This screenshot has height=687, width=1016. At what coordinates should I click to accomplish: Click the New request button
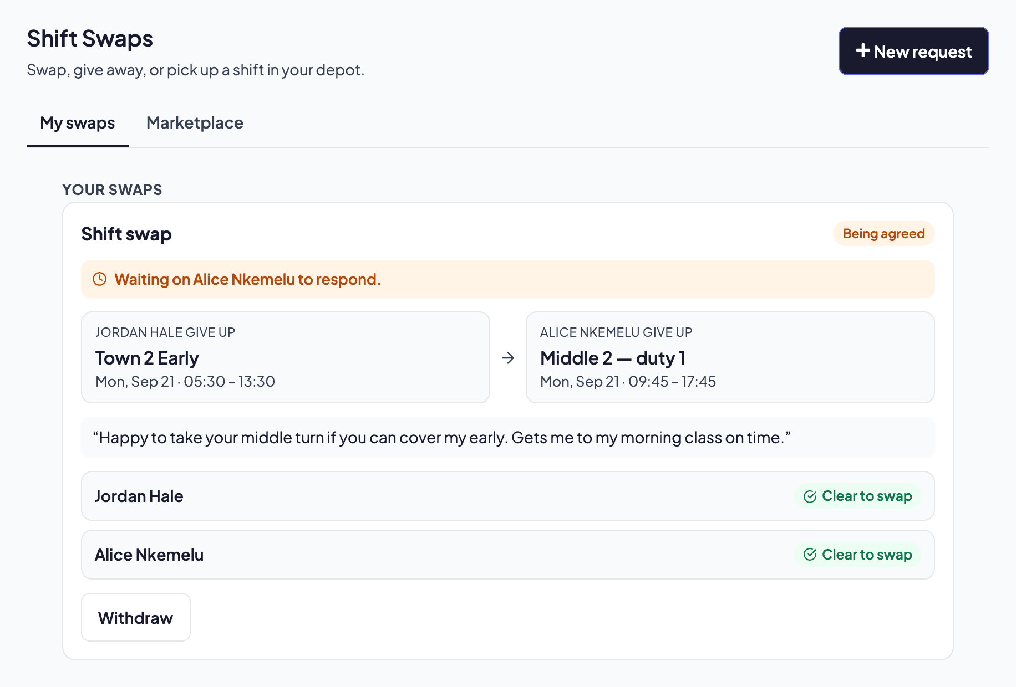(913, 51)
